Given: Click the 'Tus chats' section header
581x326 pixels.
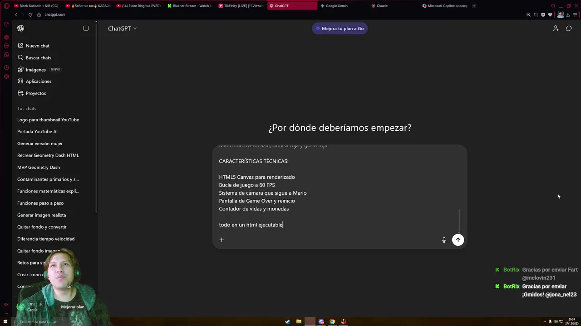Looking at the screenshot, I should coord(27,109).
